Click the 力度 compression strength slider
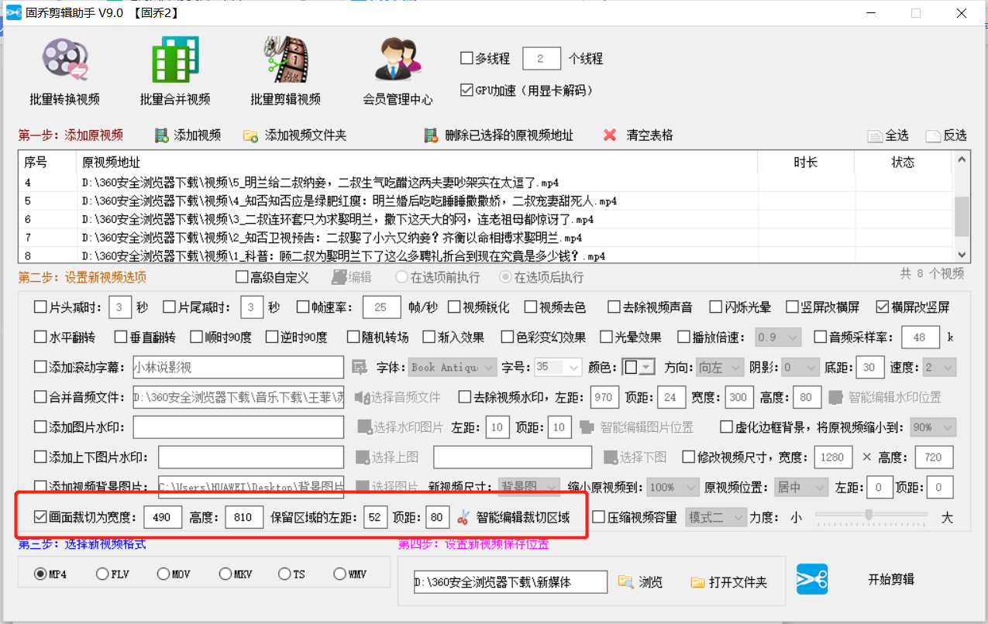The width and height of the screenshot is (988, 624). (870, 516)
